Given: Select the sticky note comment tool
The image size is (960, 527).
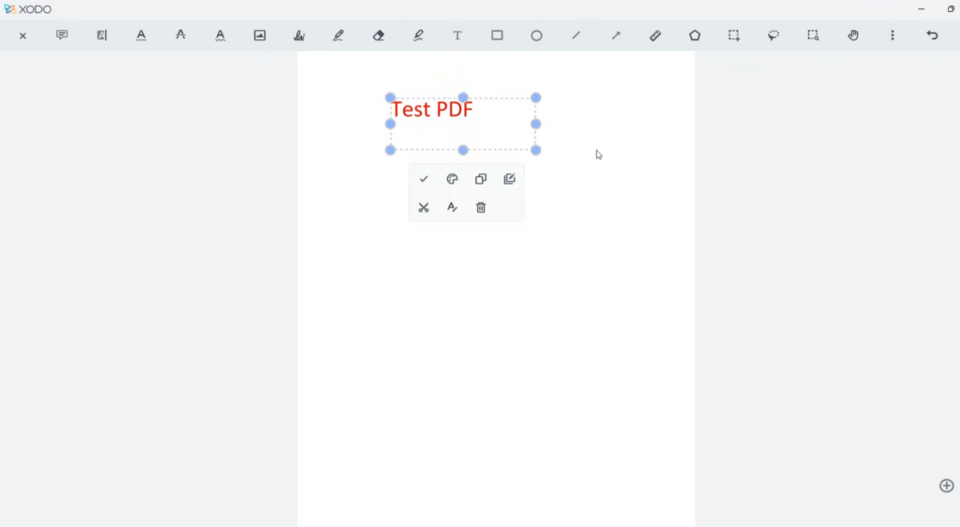Looking at the screenshot, I should [x=62, y=36].
